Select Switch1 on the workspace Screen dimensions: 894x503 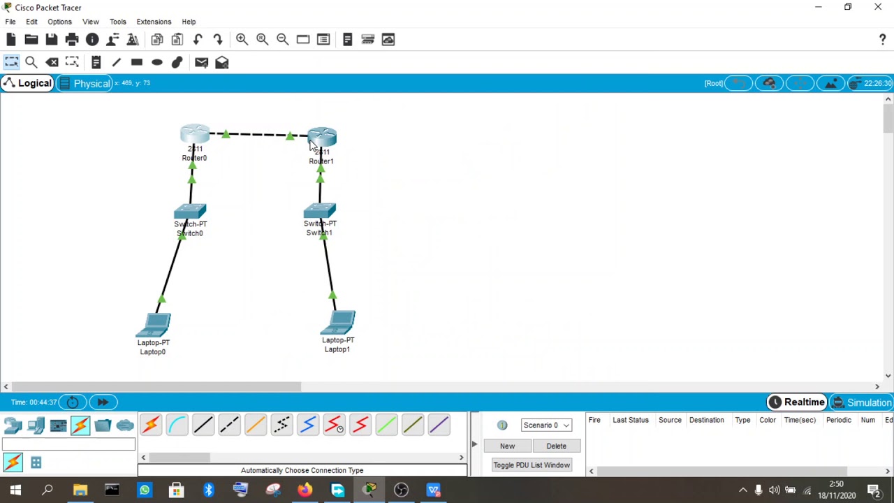[320, 211]
